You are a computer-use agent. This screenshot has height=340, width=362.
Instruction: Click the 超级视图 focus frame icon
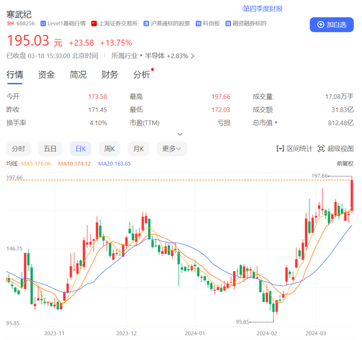(321, 149)
